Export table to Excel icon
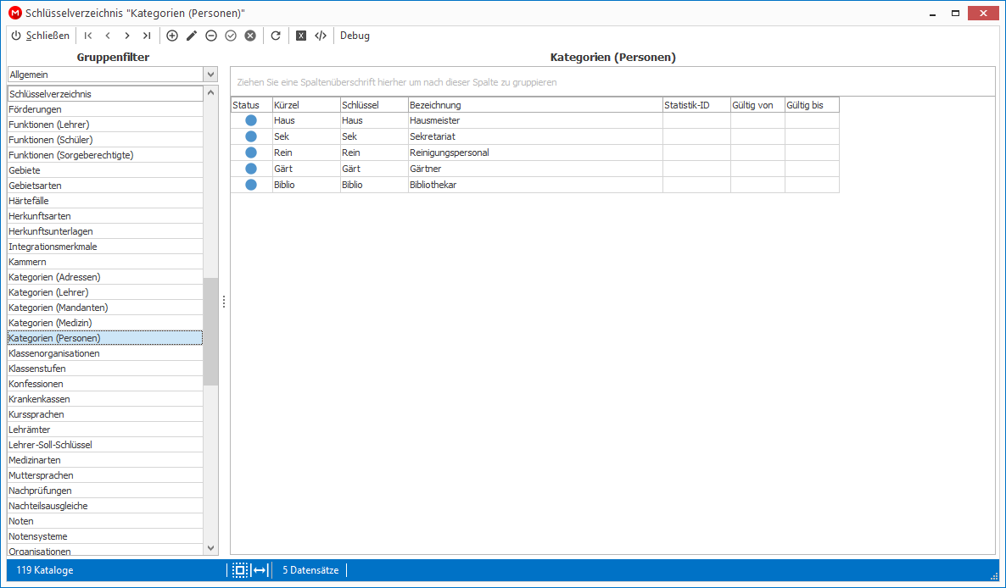Screen dimensions: 1006x588 (x=301, y=36)
